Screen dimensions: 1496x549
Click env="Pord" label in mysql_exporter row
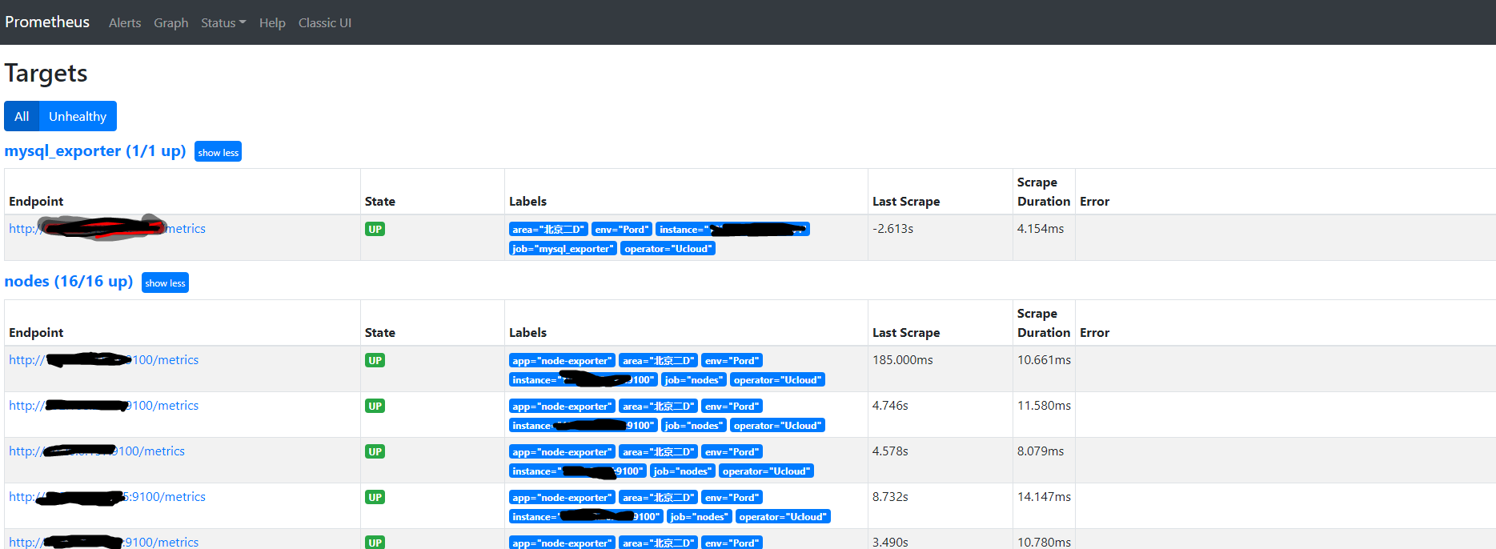point(622,230)
